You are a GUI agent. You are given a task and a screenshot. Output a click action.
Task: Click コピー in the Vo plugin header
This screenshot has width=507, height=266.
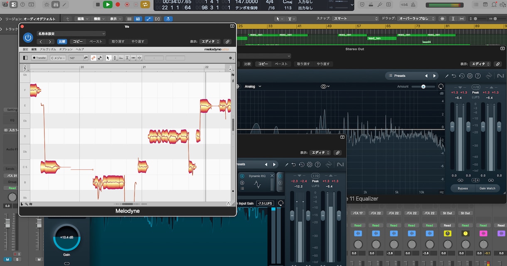[x=78, y=41]
